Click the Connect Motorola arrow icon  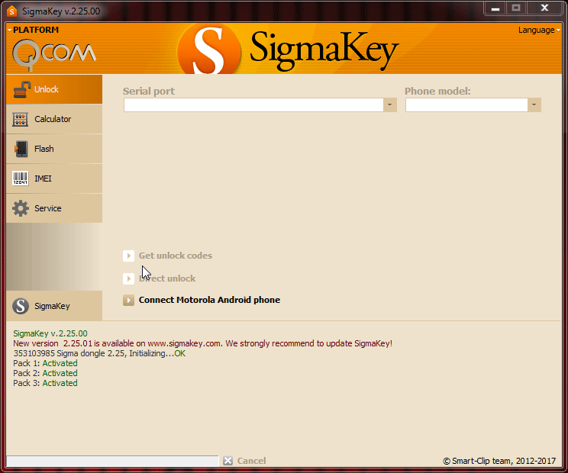[x=128, y=300]
